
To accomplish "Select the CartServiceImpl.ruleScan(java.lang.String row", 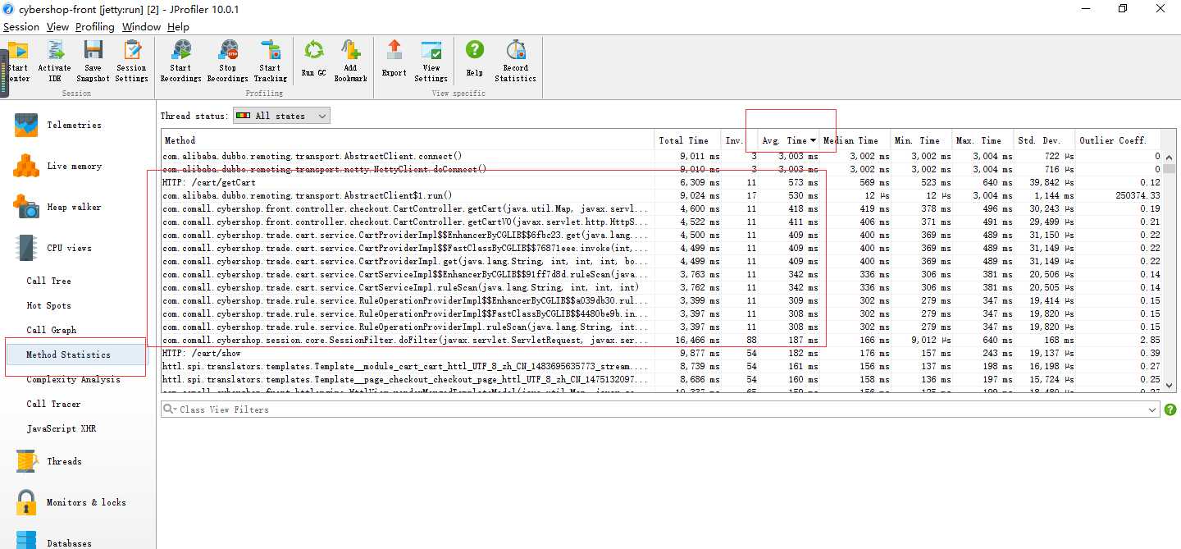I will (x=661, y=287).
